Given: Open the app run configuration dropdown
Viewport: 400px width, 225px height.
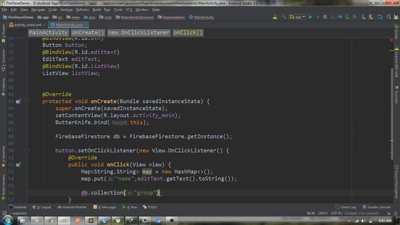Looking at the screenshot, I should [297, 17].
